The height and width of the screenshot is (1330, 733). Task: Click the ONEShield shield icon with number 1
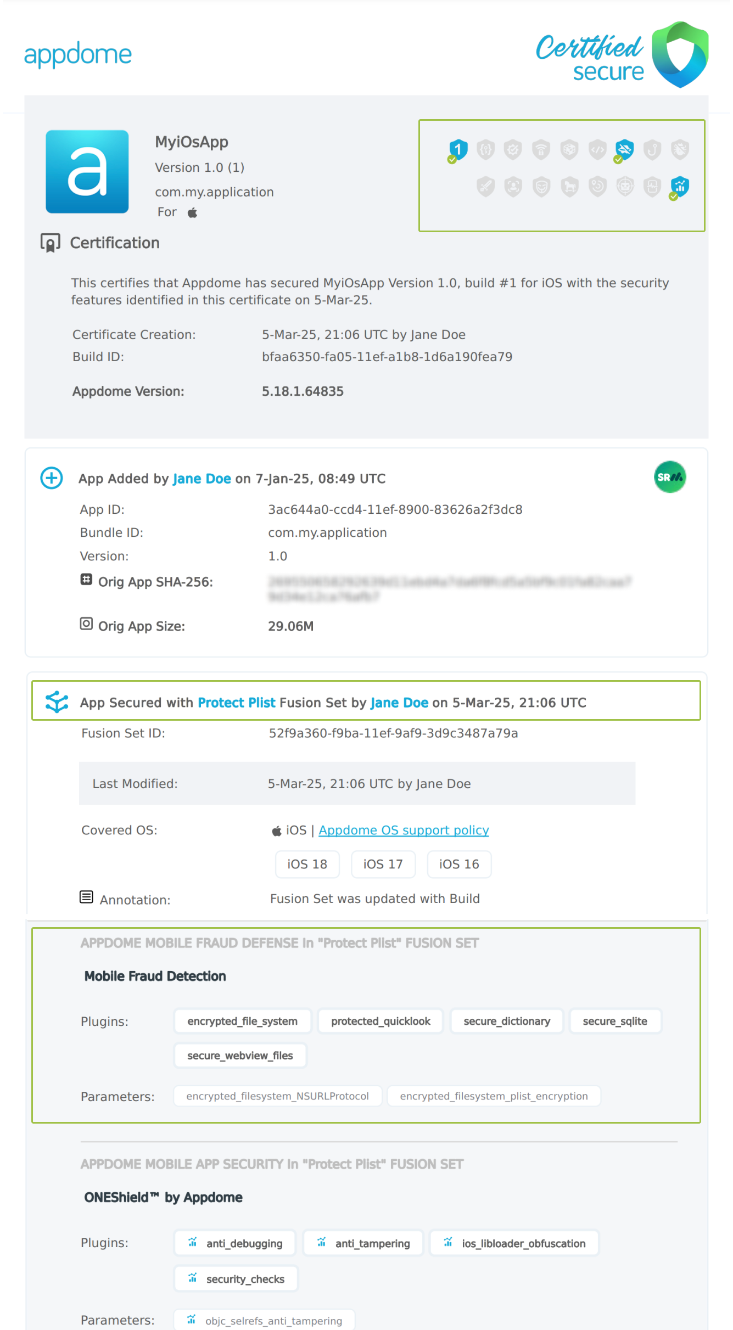[x=457, y=149]
